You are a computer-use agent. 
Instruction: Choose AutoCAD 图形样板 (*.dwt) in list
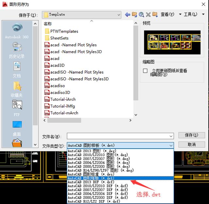121,178
